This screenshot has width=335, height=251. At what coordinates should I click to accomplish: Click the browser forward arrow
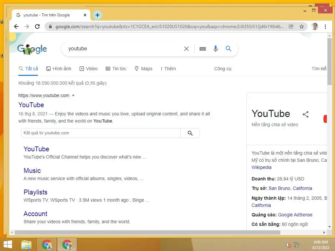pos(27,26)
